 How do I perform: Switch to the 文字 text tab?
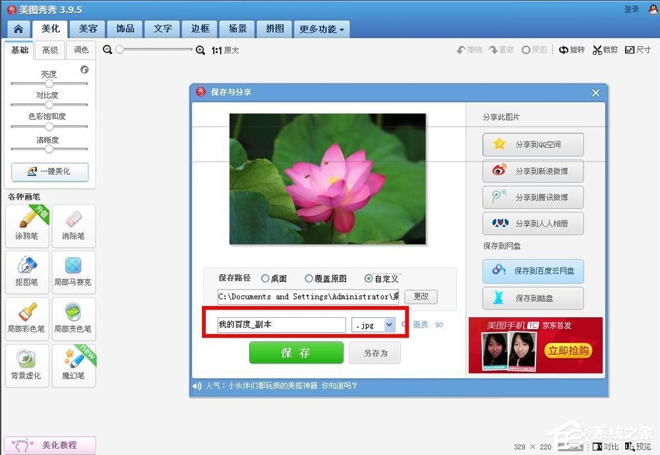point(162,29)
